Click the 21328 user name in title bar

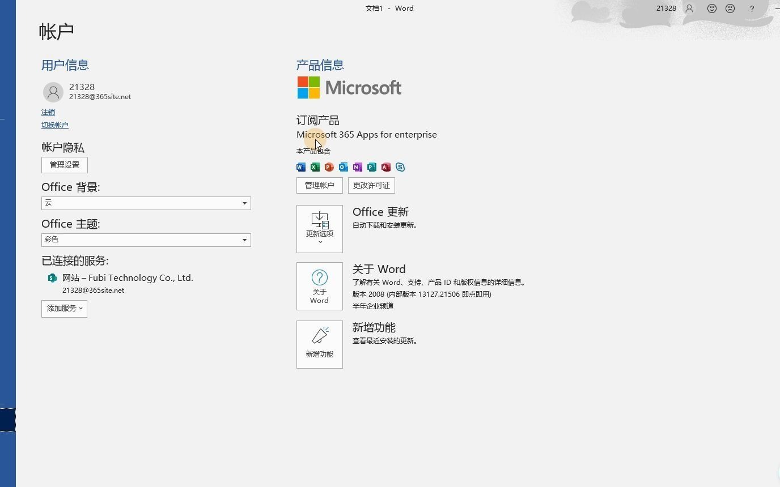click(666, 8)
